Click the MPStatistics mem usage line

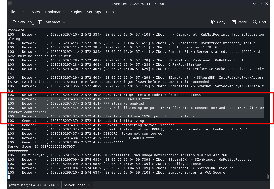[117, 155]
